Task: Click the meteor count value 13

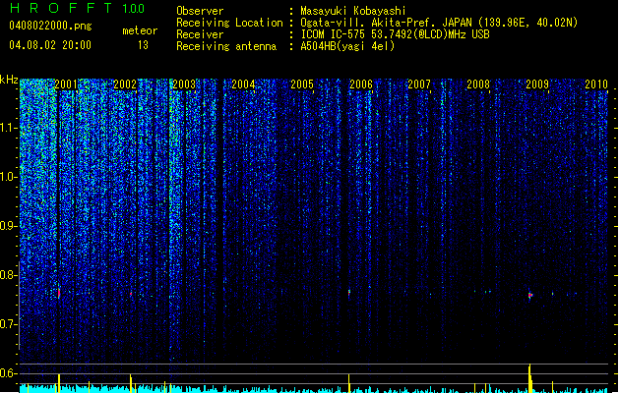Action: click(143, 45)
